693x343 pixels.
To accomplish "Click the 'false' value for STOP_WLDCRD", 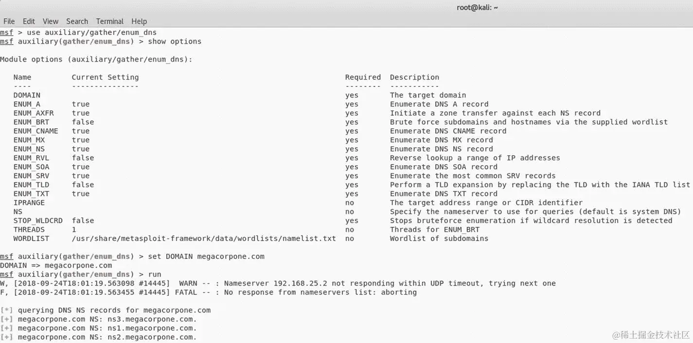I will [83, 221].
